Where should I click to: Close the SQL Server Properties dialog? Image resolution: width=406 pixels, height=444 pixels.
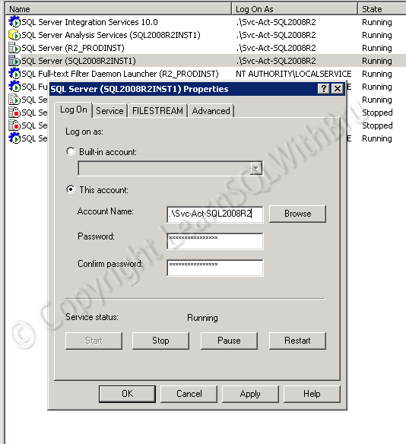338,89
